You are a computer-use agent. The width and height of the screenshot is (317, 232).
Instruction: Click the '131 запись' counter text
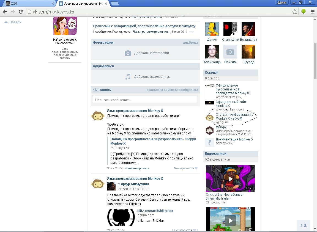102,90
